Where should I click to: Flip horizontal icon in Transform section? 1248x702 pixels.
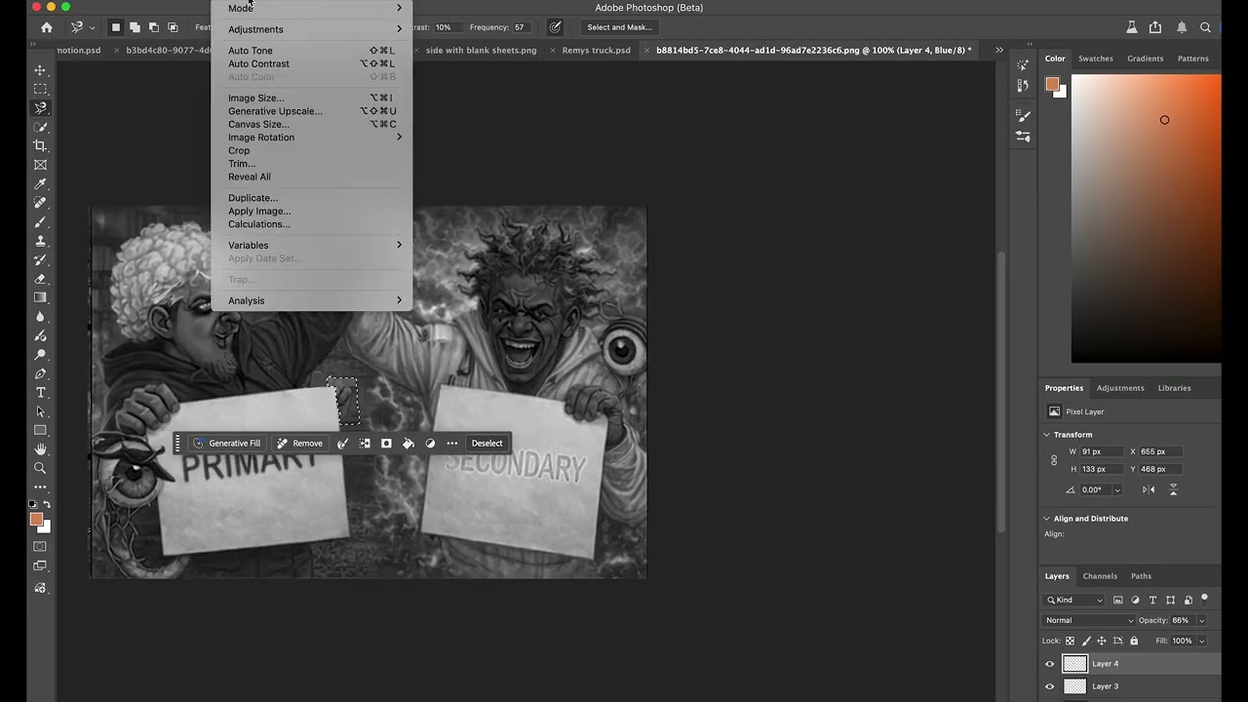coord(1149,489)
